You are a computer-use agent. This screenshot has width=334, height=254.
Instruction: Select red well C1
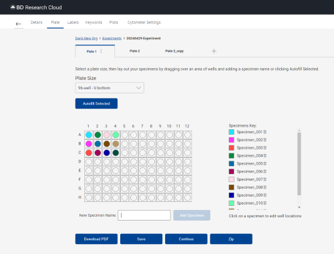(x=89, y=153)
